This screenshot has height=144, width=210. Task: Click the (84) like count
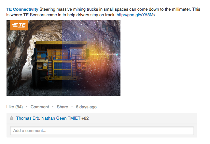point(19,107)
